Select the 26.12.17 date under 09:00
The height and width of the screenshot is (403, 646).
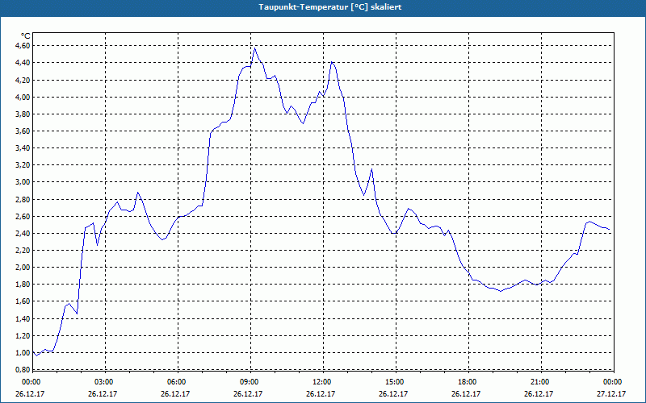click(x=249, y=393)
